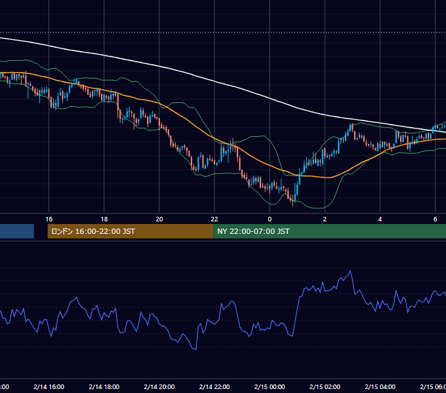
Task: Click the 2/14 22:00 indicator axis label
Action: pos(214,386)
